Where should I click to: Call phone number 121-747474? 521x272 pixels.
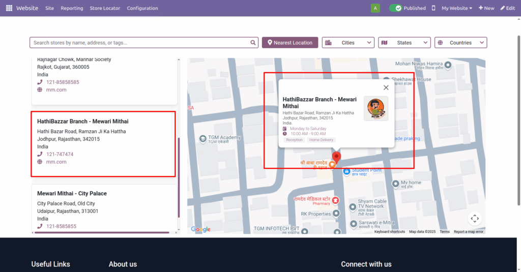tap(60, 154)
